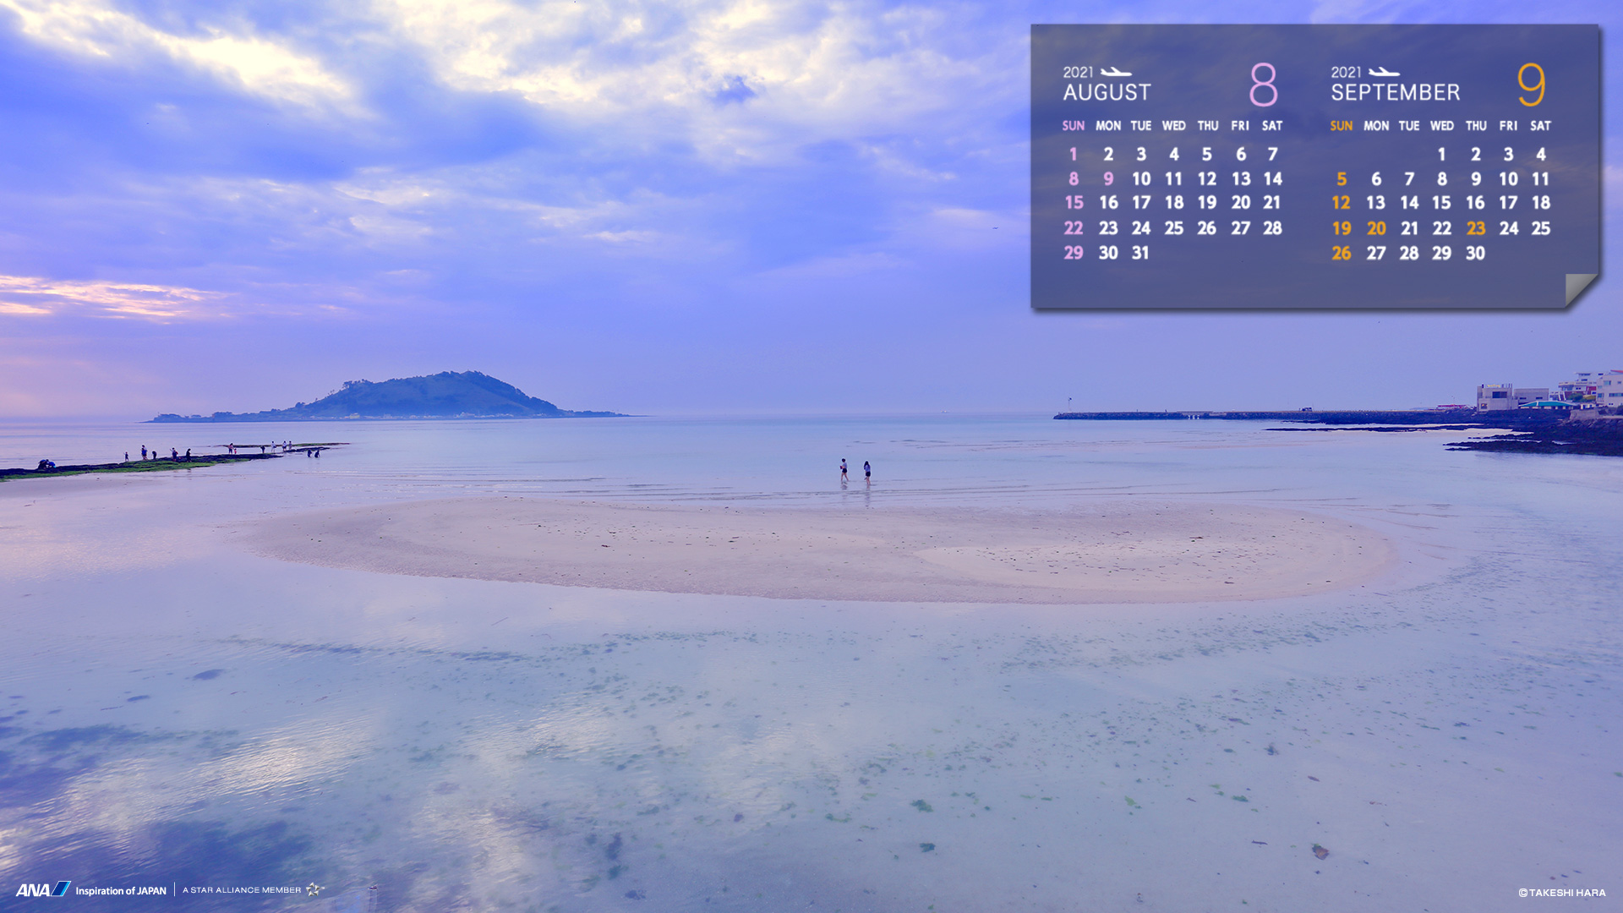Screen dimensions: 1623x913
Task: Click the SAT header in August
Action: pos(1272,126)
